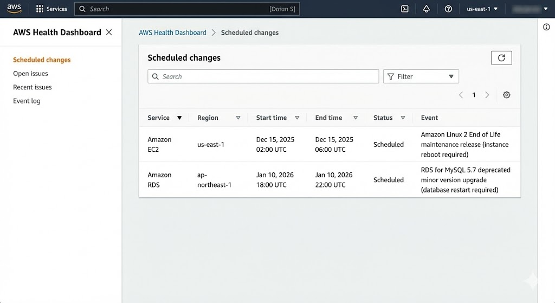Open the notifications bell icon
This screenshot has width=555, height=303.
tap(427, 9)
